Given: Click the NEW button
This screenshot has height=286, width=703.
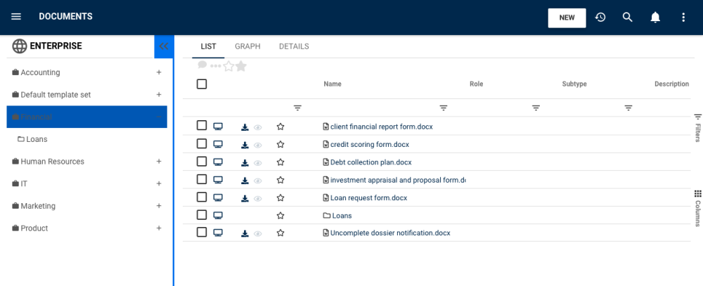Looking at the screenshot, I should (567, 18).
